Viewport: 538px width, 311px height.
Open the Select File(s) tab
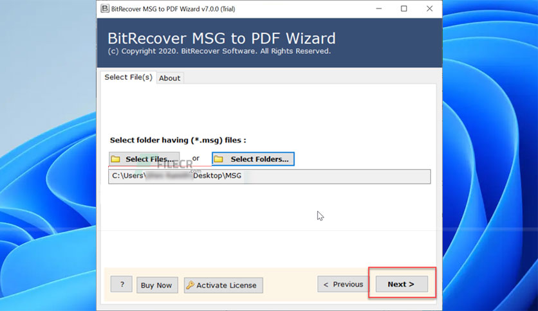pos(128,77)
